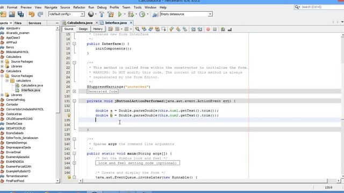Collapse the Interface constructor fold on line 17
The width and height of the screenshot is (344, 193).
tap(74, 44)
